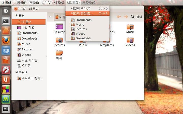Select Music in the sidebar

tap(28, 44)
